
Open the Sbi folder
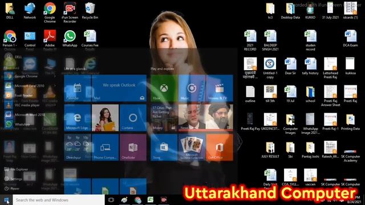coord(290,150)
